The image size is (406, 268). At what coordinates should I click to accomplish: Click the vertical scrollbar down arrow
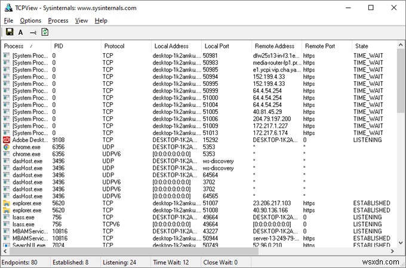click(x=401, y=243)
